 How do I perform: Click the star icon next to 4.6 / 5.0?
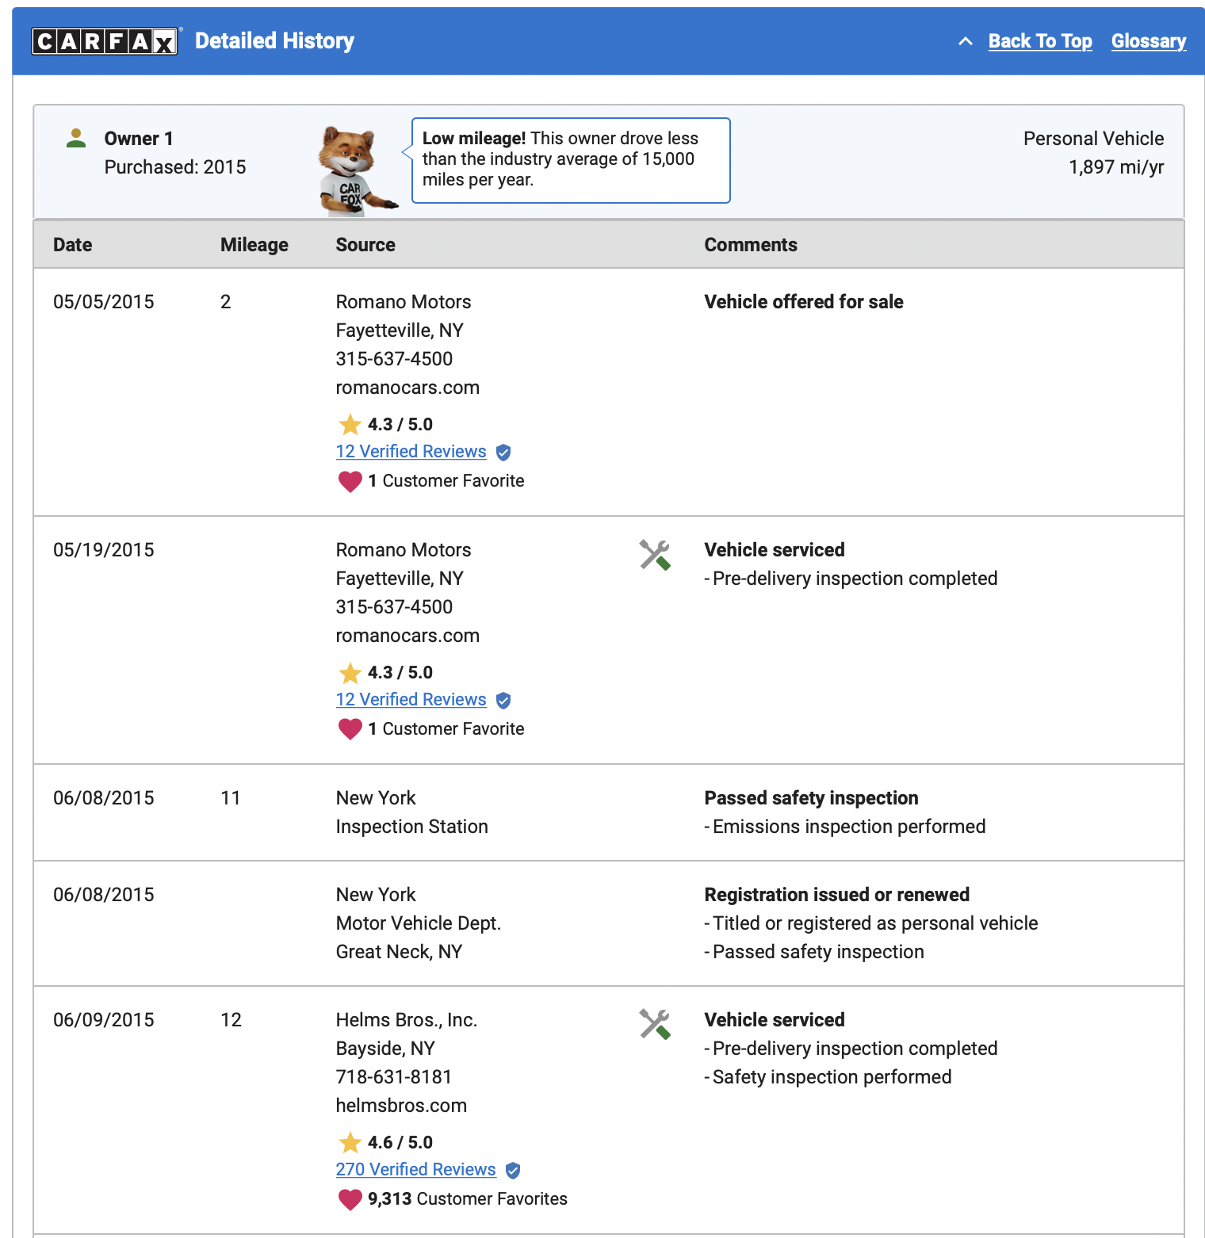click(350, 1143)
